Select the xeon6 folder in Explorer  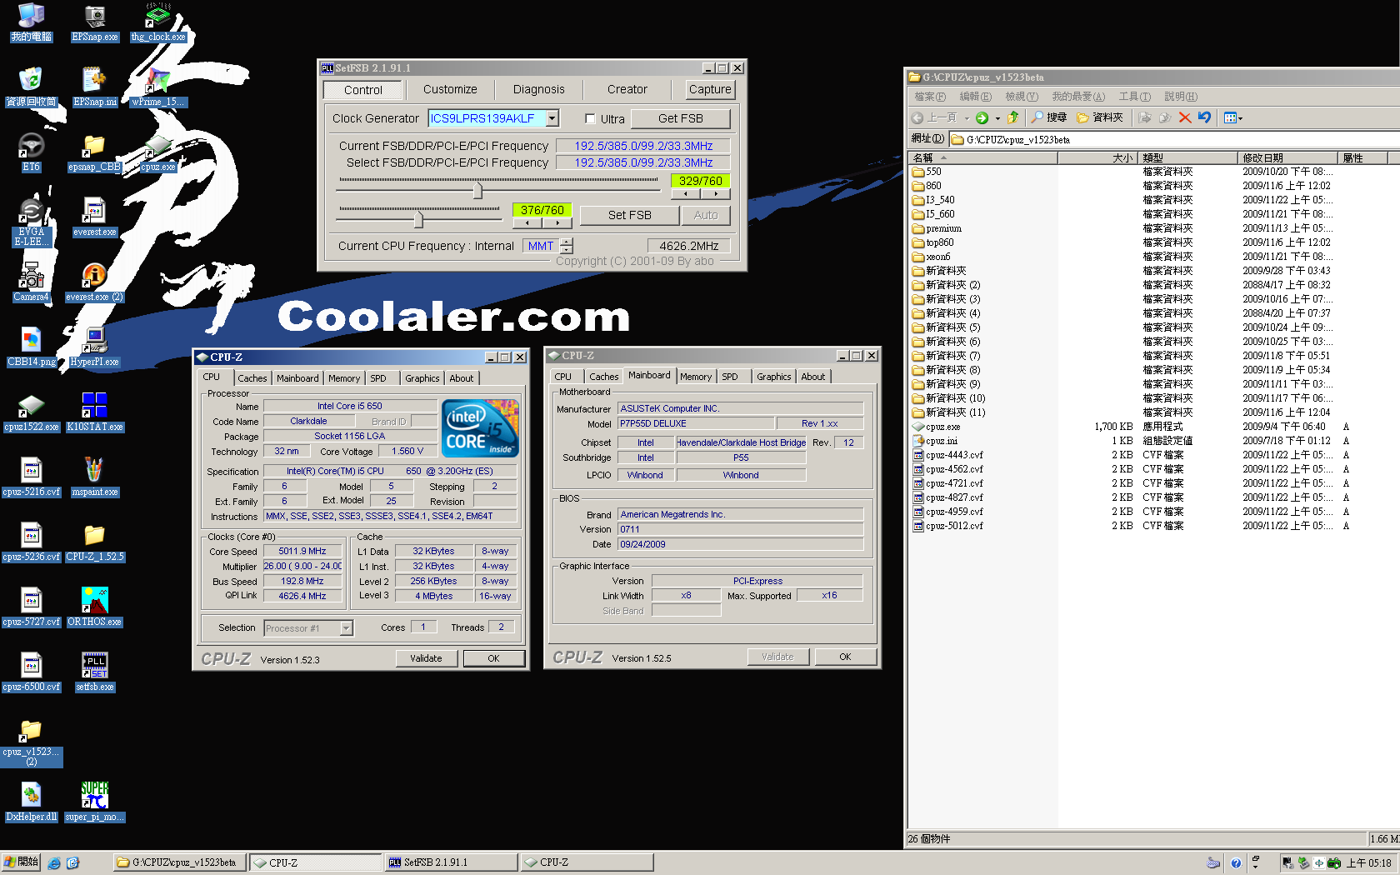point(937,257)
